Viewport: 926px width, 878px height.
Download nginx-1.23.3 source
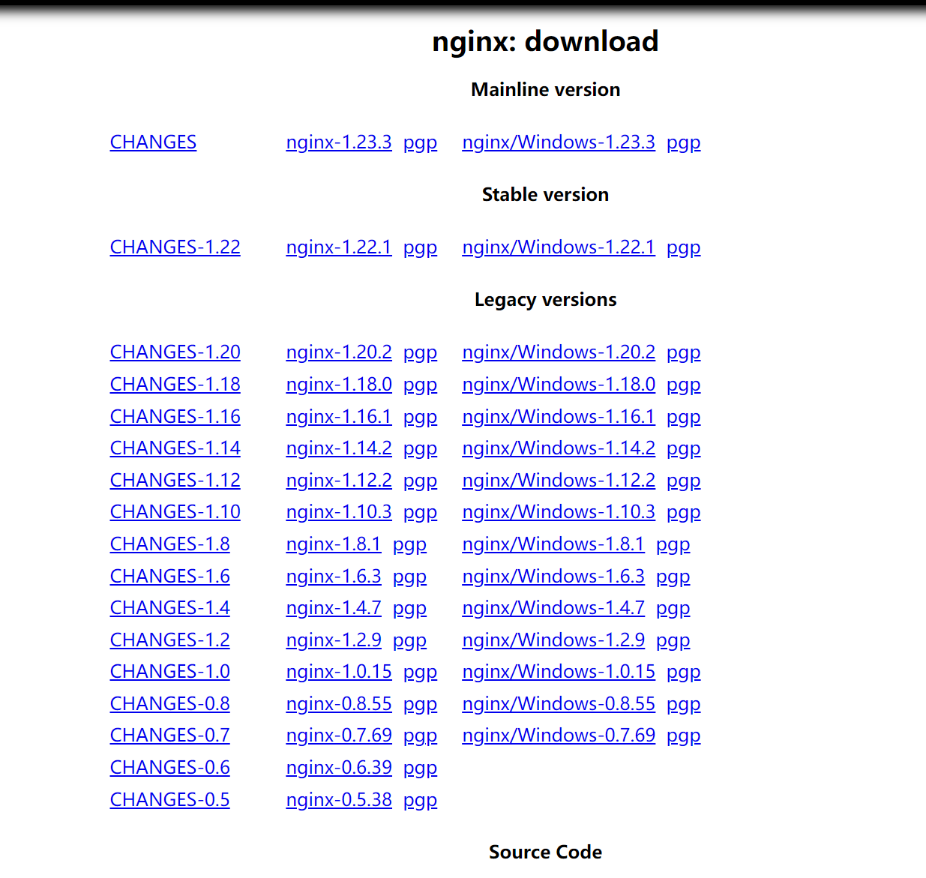339,142
